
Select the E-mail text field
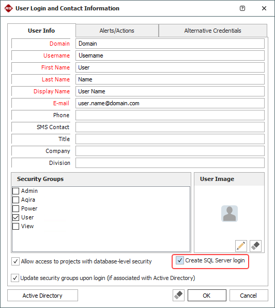[170, 103]
